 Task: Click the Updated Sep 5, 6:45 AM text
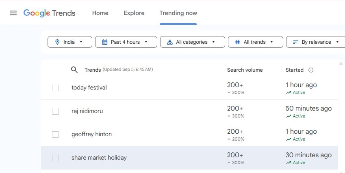pyautogui.click(x=128, y=70)
